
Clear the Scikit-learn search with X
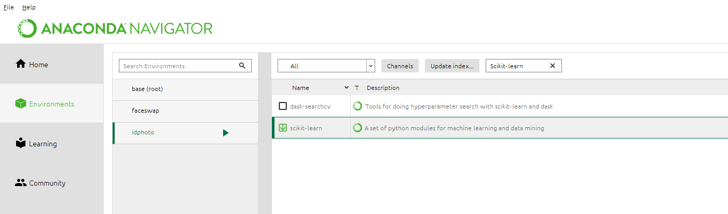coord(552,66)
